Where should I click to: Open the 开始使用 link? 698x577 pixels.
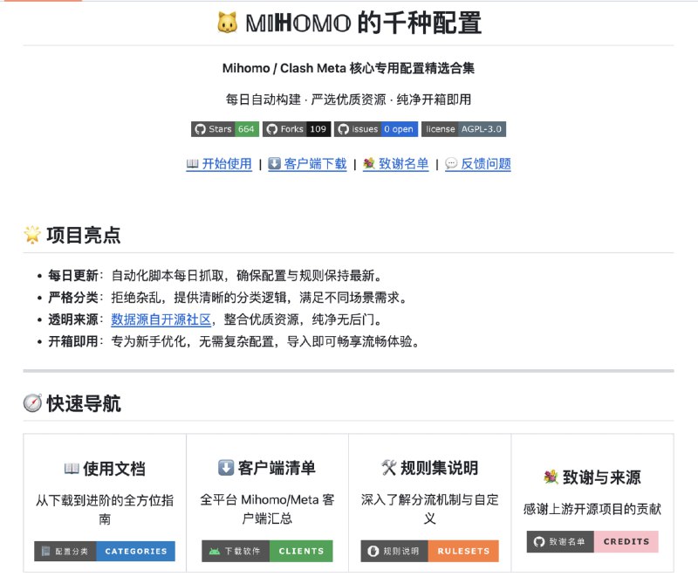(x=227, y=162)
